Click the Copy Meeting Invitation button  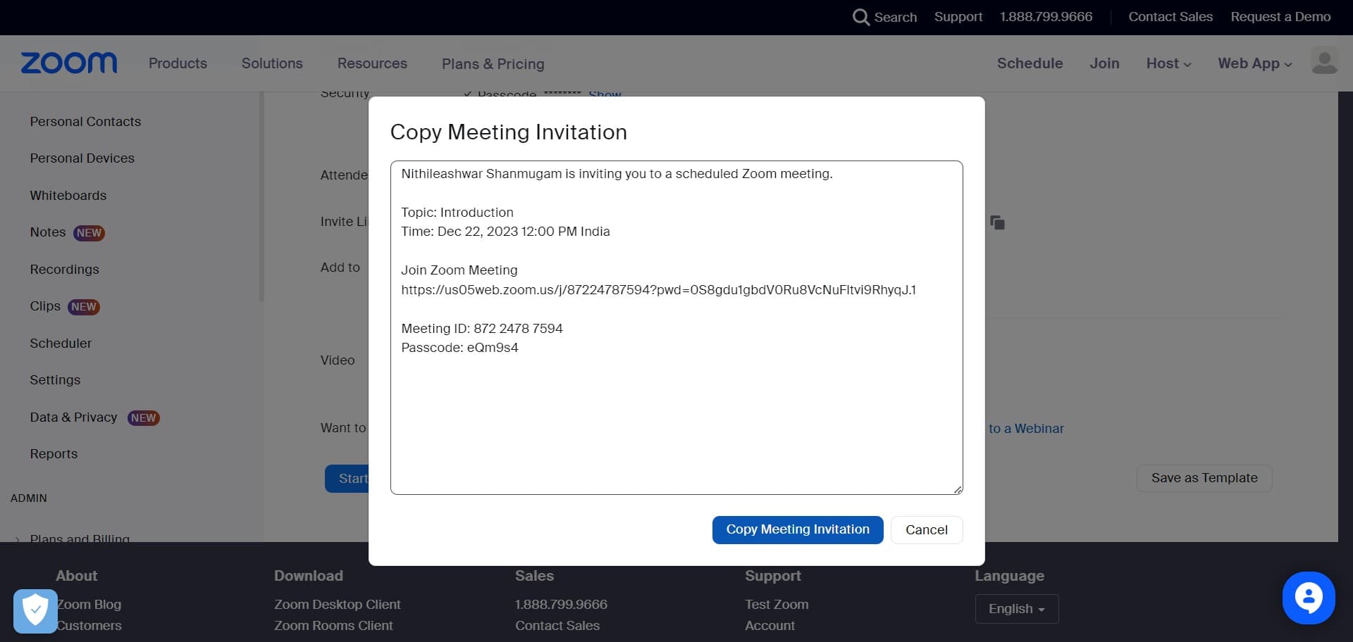coord(797,529)
